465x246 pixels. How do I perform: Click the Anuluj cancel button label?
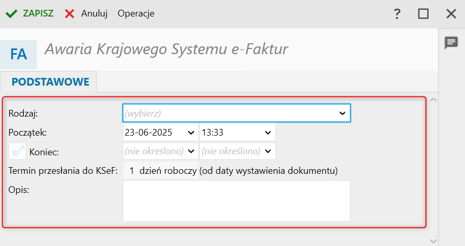(94, 14)
